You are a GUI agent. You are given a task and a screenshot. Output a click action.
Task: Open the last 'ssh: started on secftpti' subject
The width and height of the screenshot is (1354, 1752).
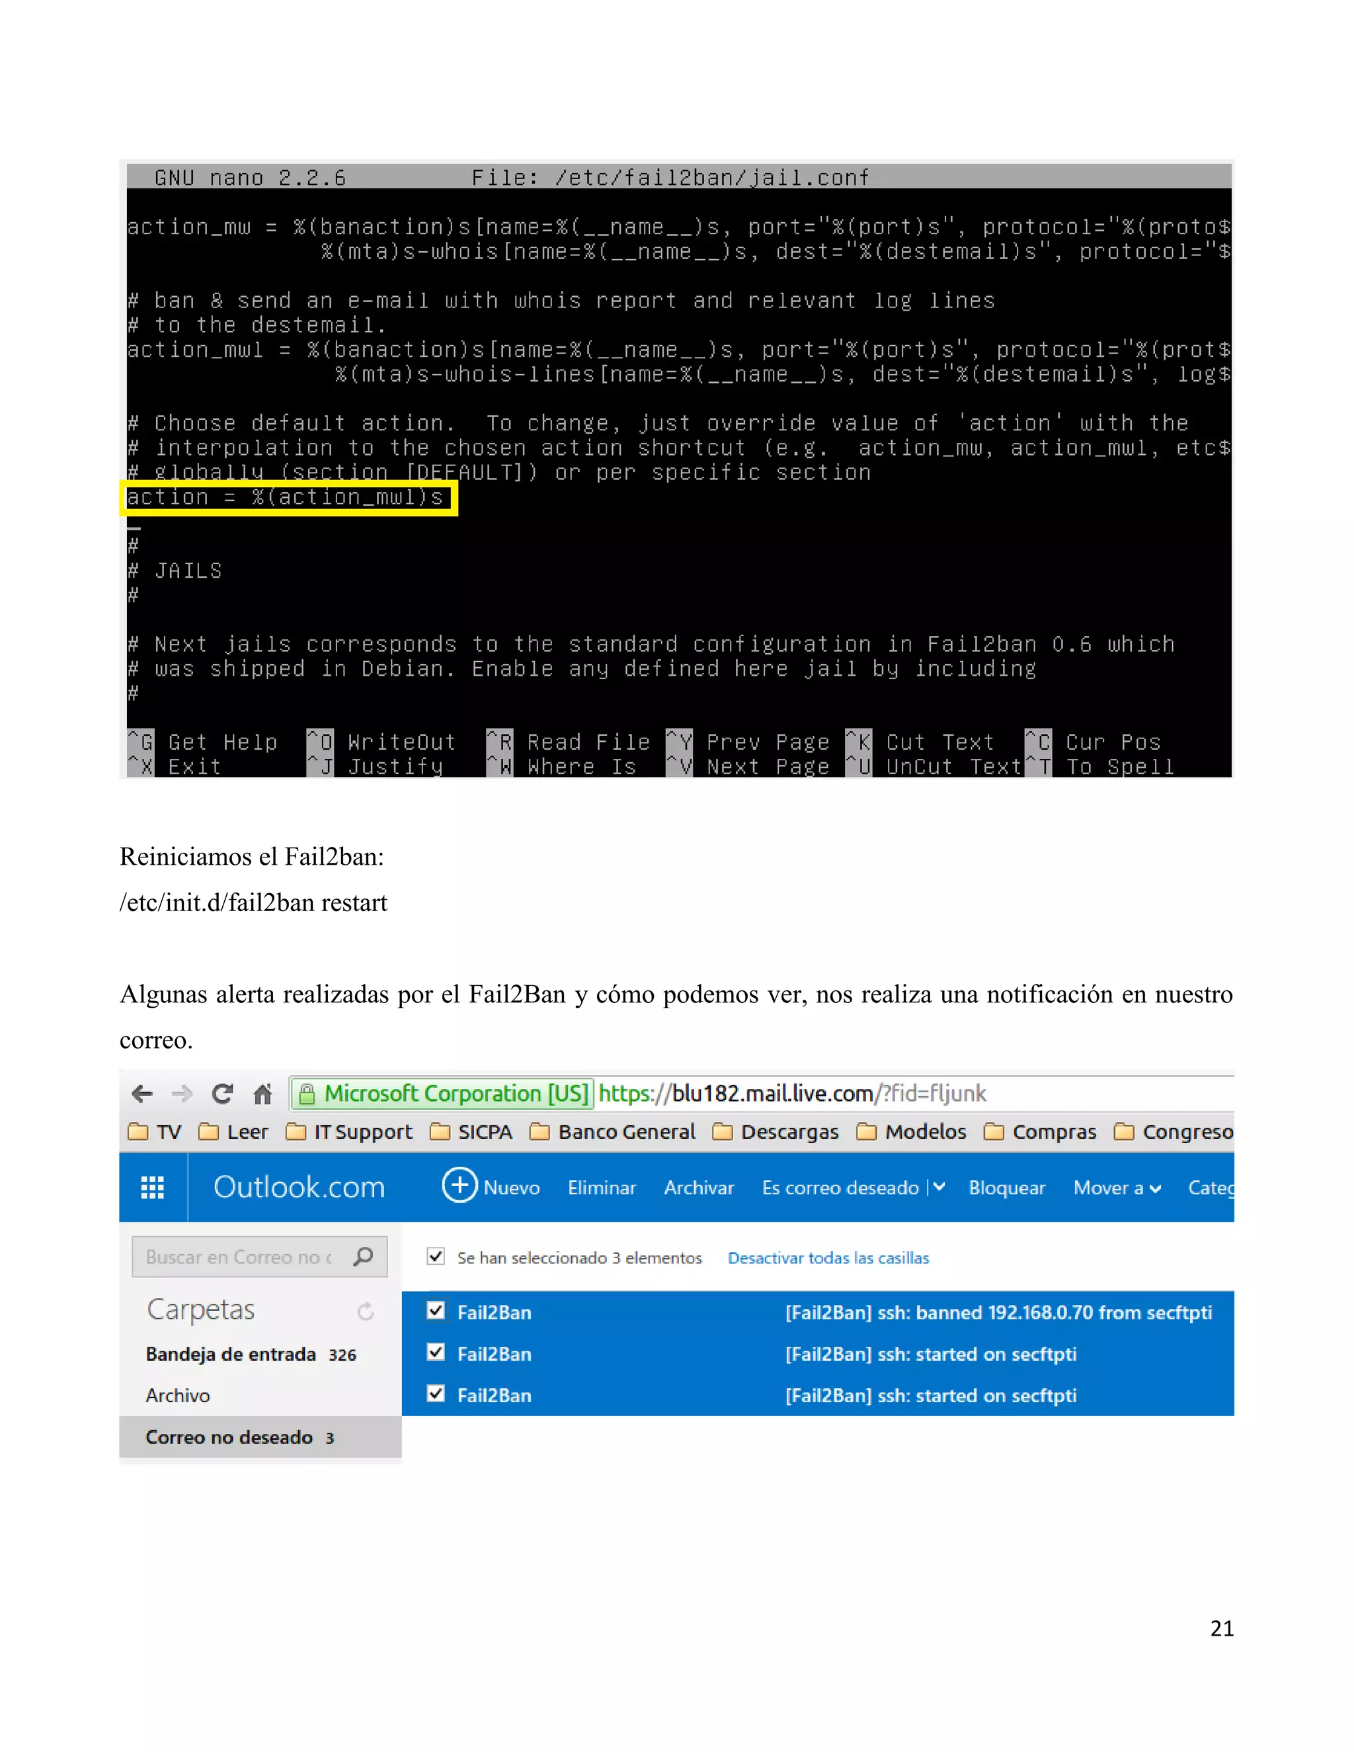coord(930,1396)
